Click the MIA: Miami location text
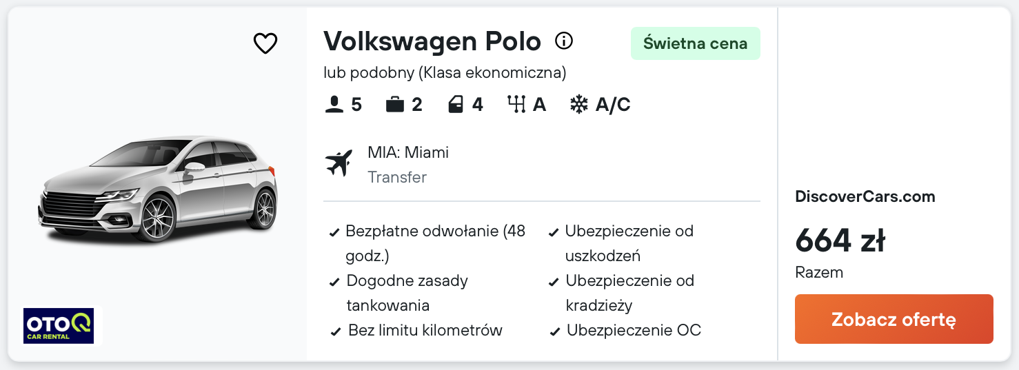Viewport: 1019px width, 370px height. pos(408,152)
